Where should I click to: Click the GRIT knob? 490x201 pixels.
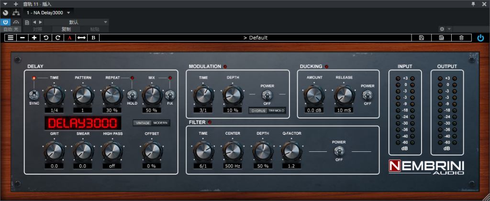(x=54, y=151)
